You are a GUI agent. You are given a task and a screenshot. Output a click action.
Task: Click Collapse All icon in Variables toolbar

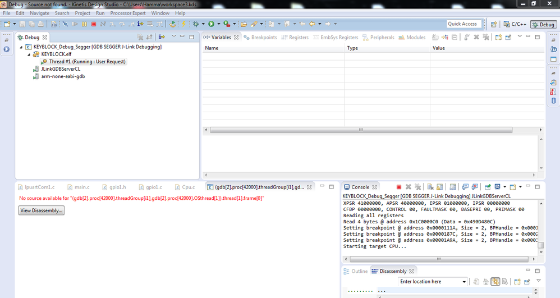pyautogui.click(x=455, y=37)
